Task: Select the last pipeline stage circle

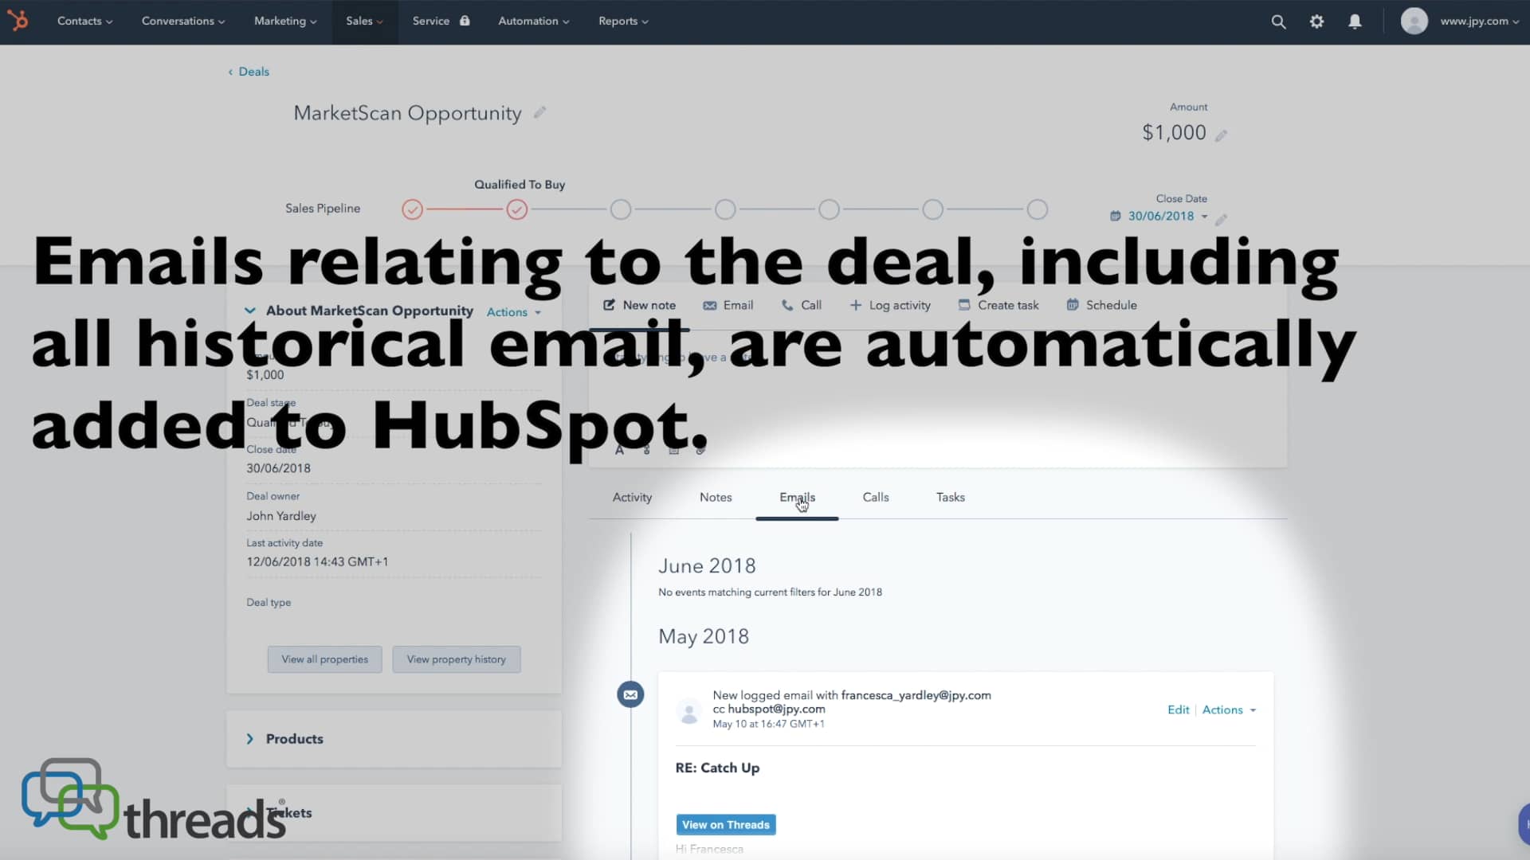Action: (x=1037, y=209)
